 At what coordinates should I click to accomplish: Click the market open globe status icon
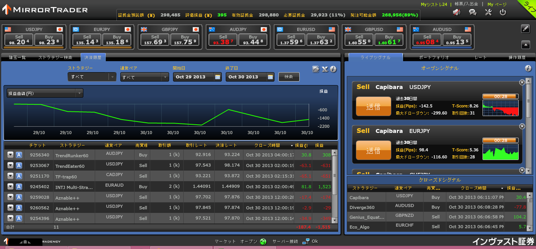coord(263,242)
